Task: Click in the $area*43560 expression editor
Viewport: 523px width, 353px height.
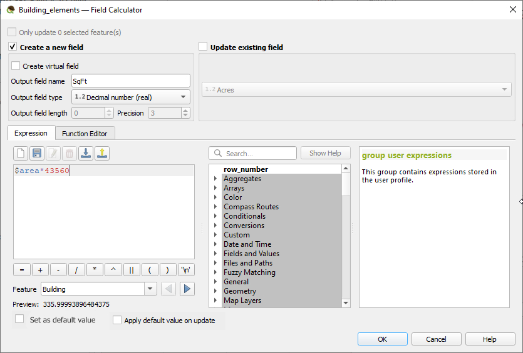Action: point(104,212)
